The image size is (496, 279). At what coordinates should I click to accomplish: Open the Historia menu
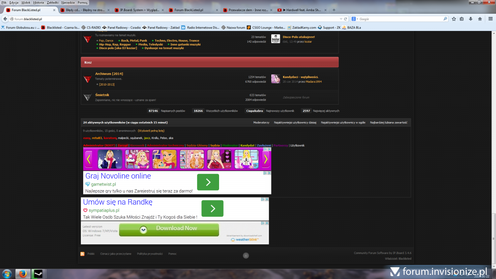[x=38, y=2]
